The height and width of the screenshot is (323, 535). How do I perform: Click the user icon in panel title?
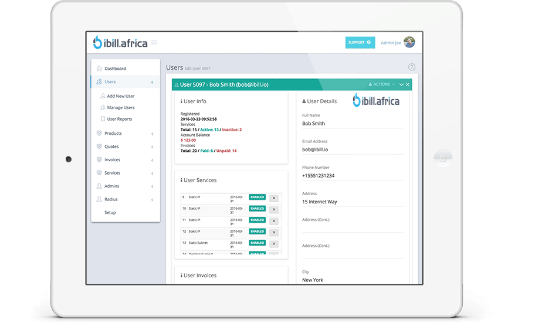177,85
